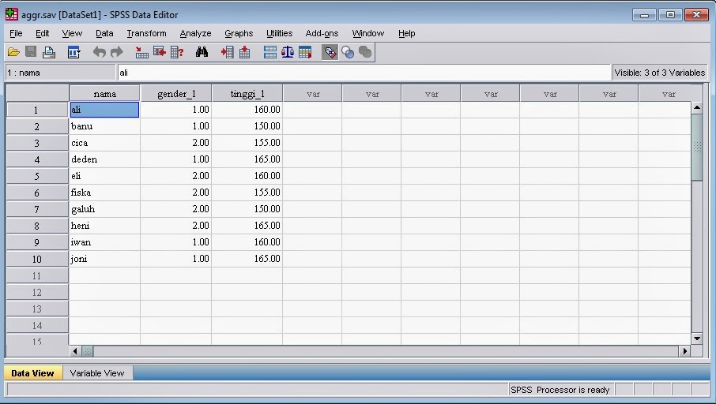
Task: Select the nama column header
Action: click(104, 93)
